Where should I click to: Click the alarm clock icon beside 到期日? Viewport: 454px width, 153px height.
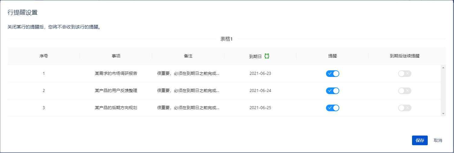coord(267,56)
